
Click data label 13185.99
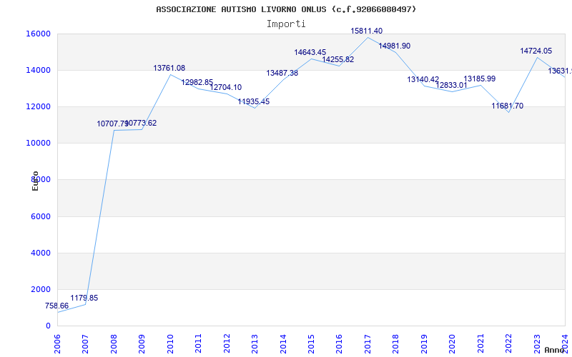480,79
